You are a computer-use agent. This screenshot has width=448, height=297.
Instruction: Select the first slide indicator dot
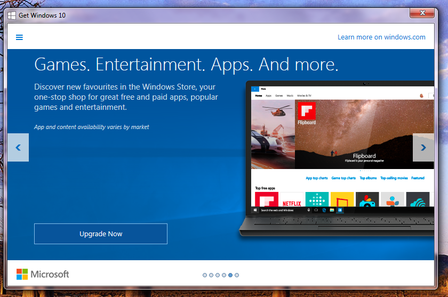(205, 275)
